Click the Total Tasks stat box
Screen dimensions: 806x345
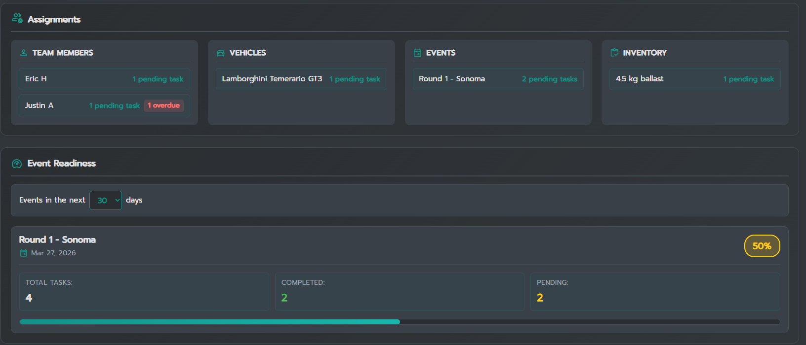point(144,291)
